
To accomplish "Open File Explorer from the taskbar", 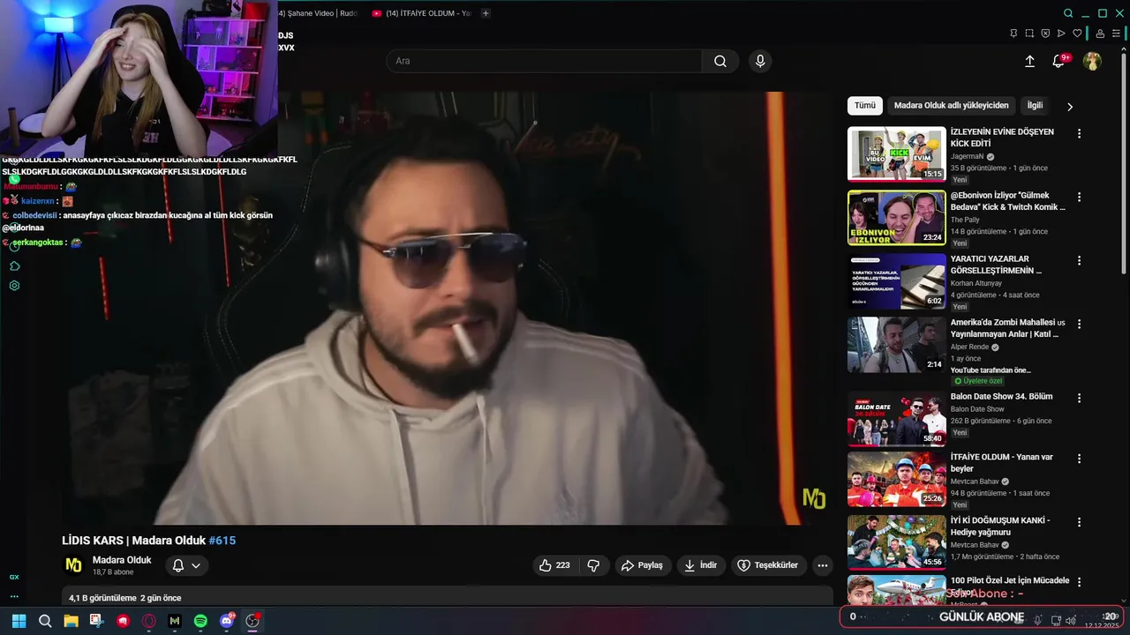I will [x=71, y=621].
